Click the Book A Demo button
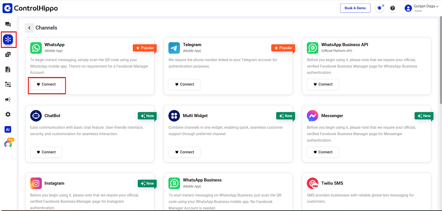Viewport: 442px width, 211px height. [x=355, y=8]
